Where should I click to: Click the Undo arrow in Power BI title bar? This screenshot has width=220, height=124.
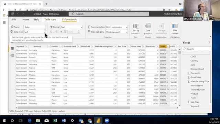18,14
